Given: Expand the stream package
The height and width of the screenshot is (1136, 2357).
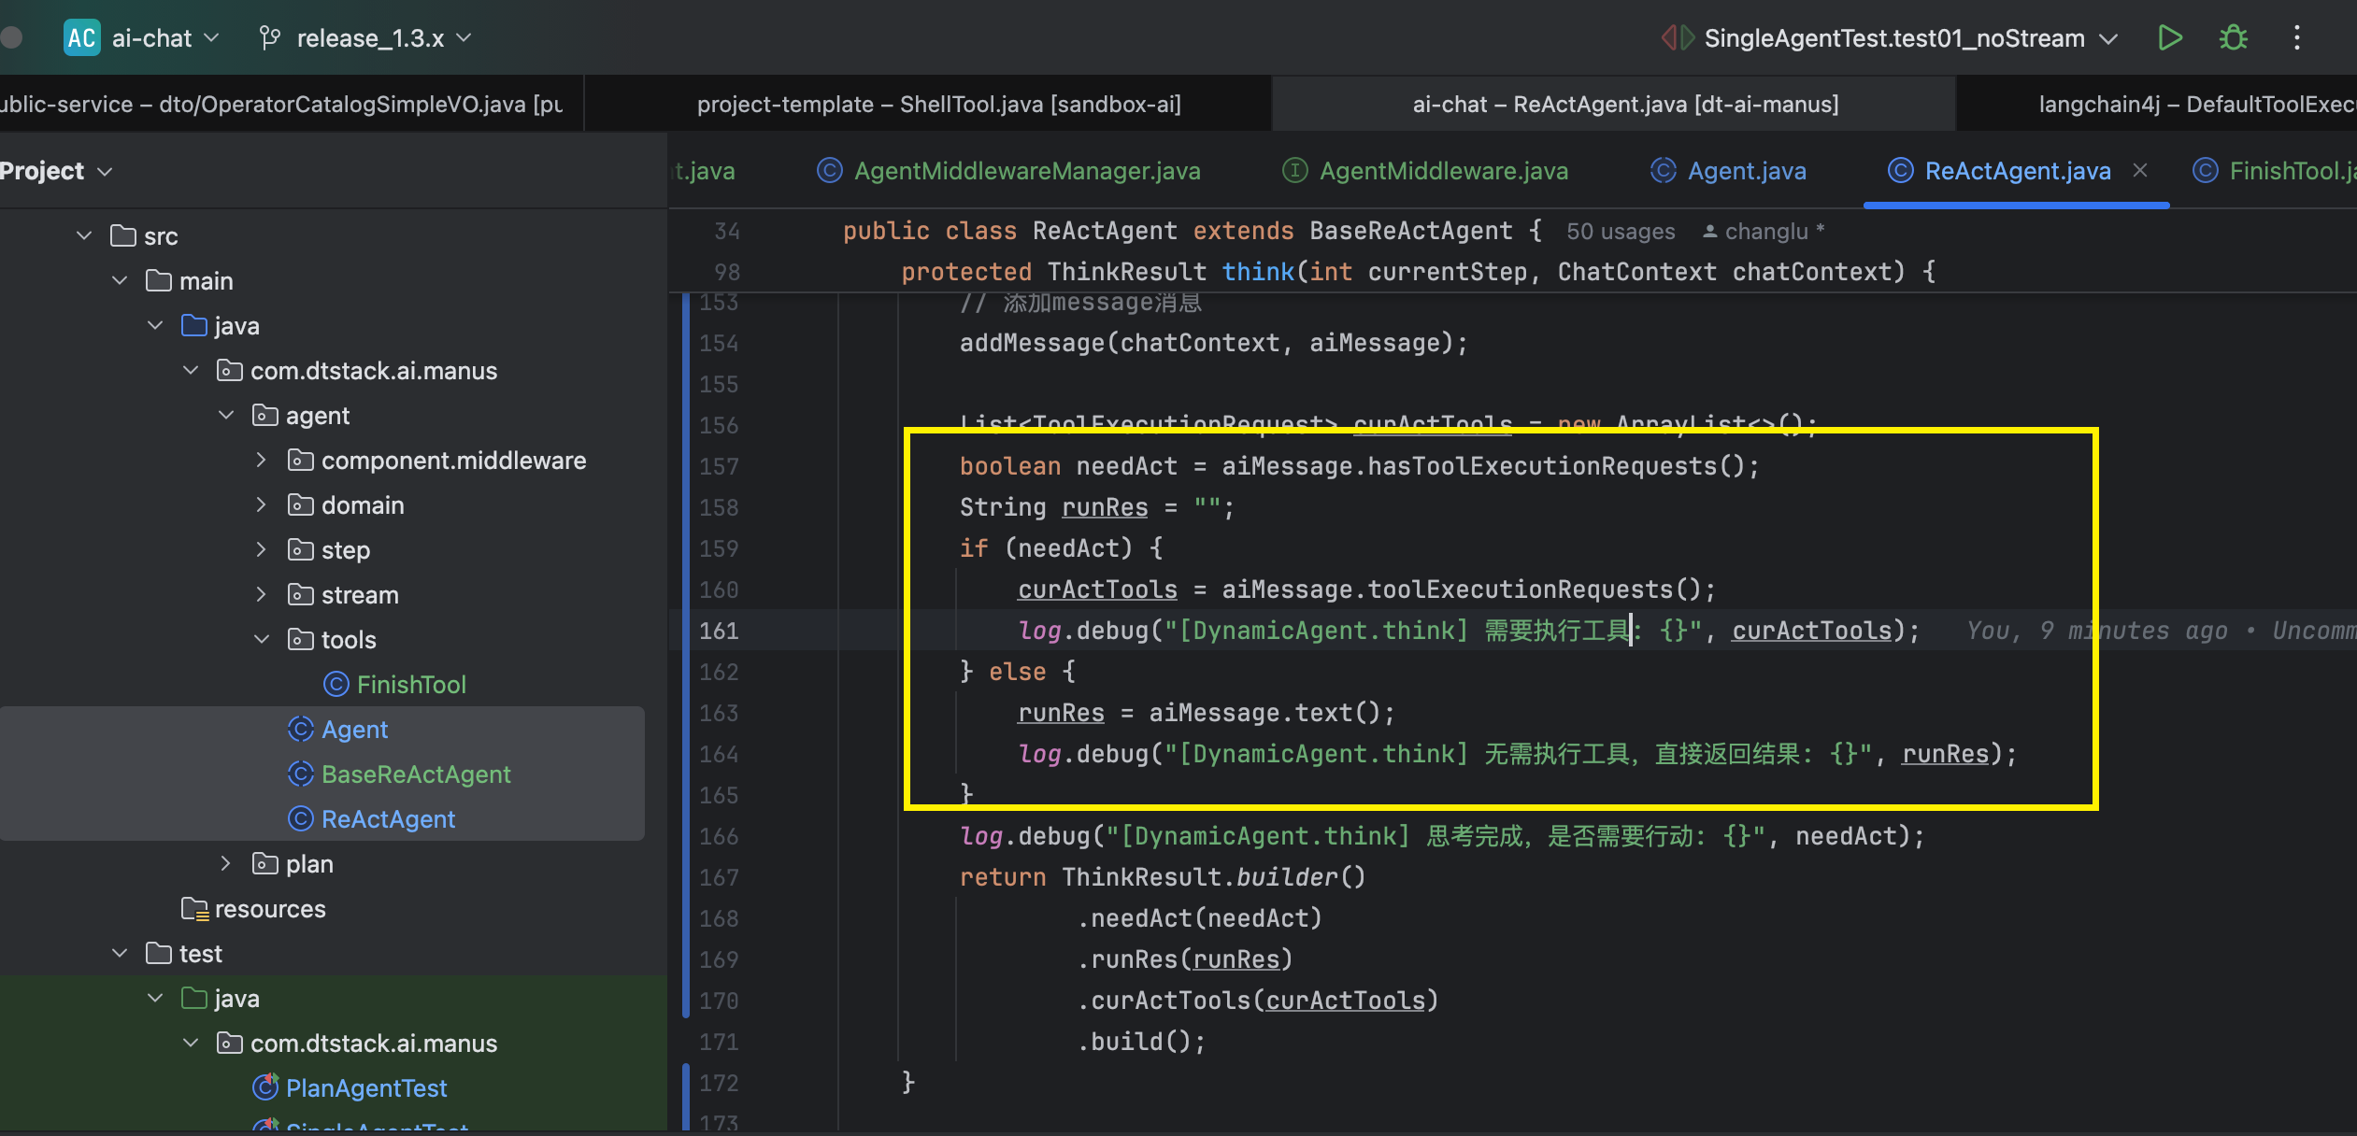Looking at the screenshot, I should [262, 595].
